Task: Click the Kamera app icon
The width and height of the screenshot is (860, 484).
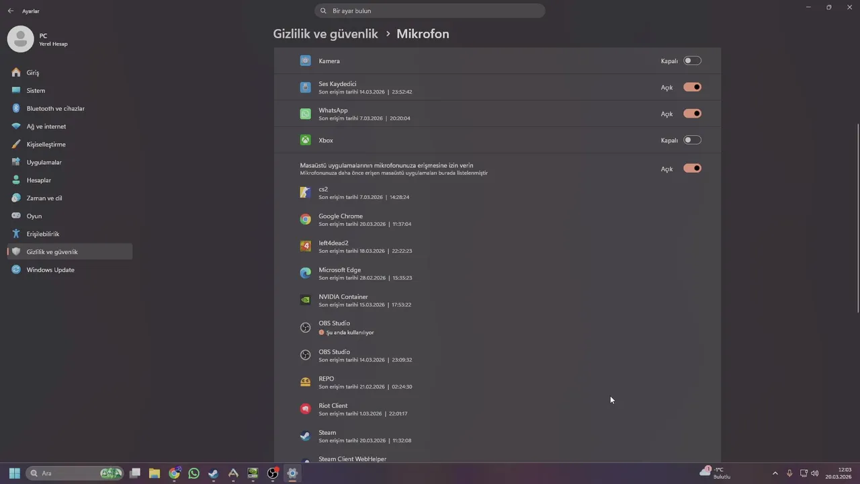Action: [x=306, y=61]
